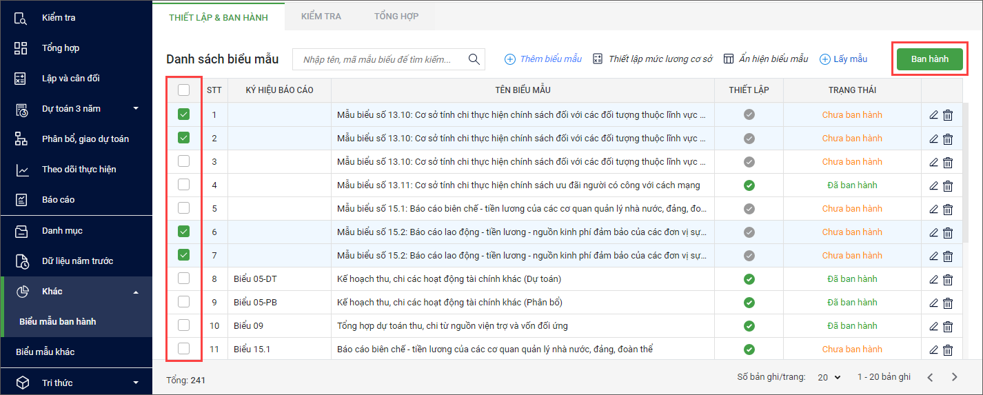Click the trash delete icon for row 8

click(x=948, y=279)
